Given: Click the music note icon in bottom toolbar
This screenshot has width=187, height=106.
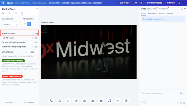Looking at the screenshot, I should 110,101.
